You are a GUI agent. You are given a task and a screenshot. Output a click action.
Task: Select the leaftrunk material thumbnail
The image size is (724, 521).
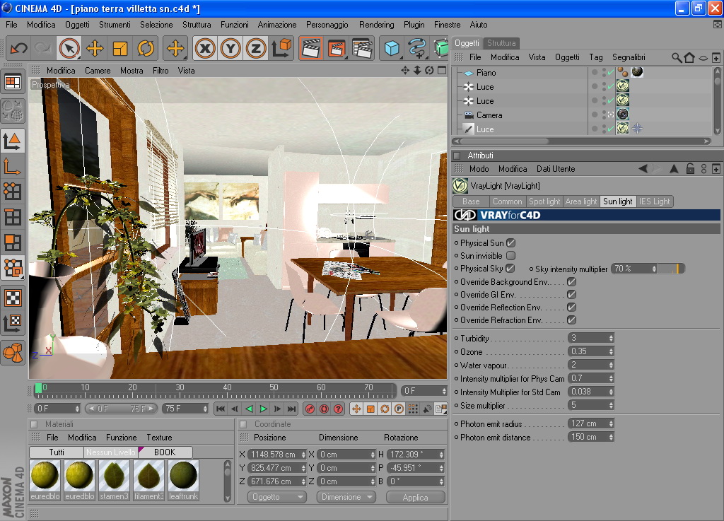[183, 481]
